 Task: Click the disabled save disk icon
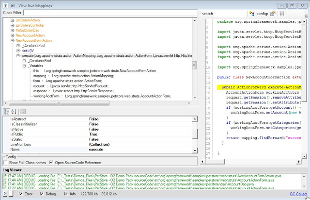click(282, 14)
